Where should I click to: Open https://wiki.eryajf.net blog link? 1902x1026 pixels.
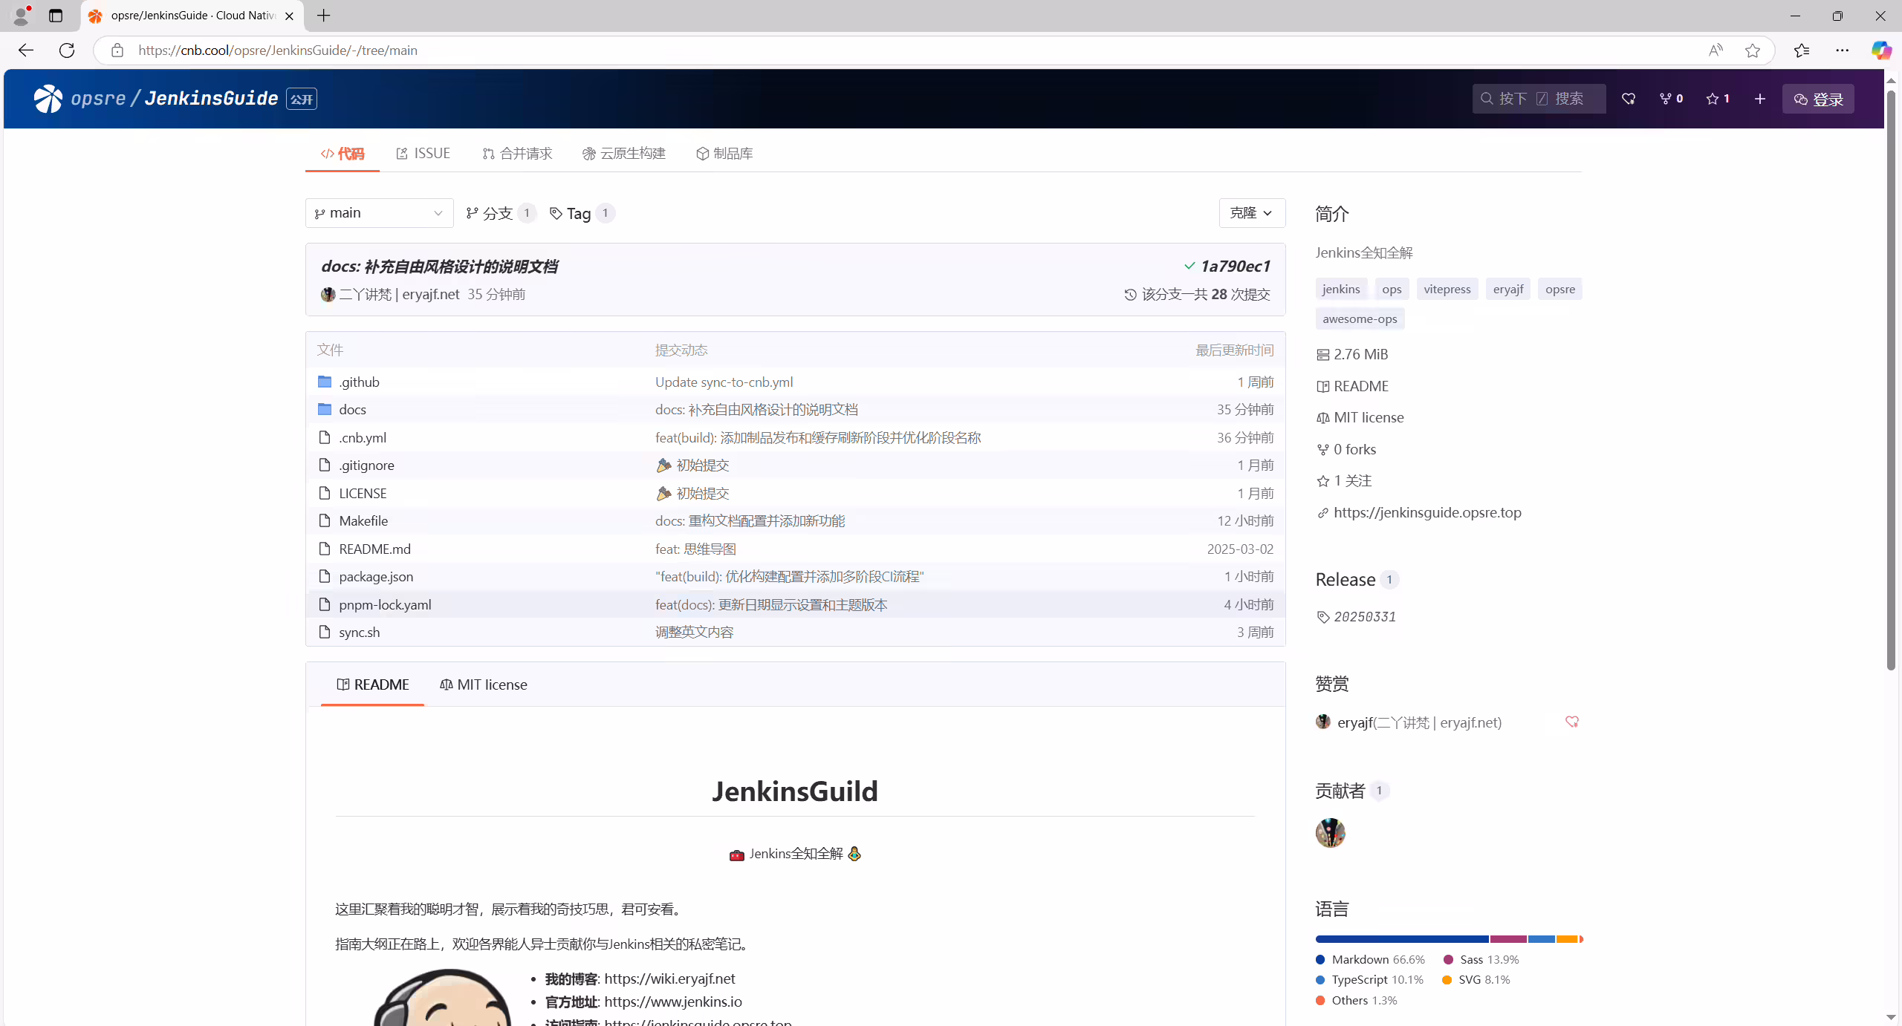click(x=669, y=978)
